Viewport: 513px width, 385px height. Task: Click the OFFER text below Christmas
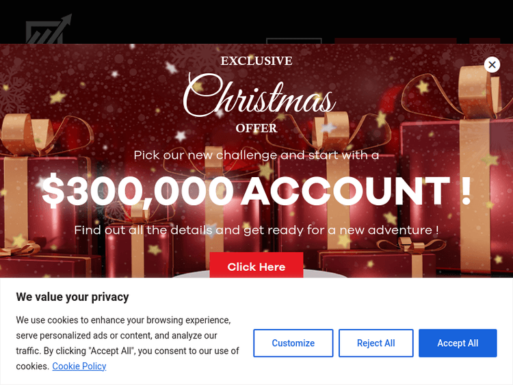(256, 128)
